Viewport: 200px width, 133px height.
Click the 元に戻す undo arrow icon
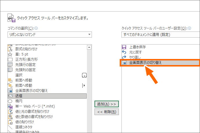pos(124,52)
